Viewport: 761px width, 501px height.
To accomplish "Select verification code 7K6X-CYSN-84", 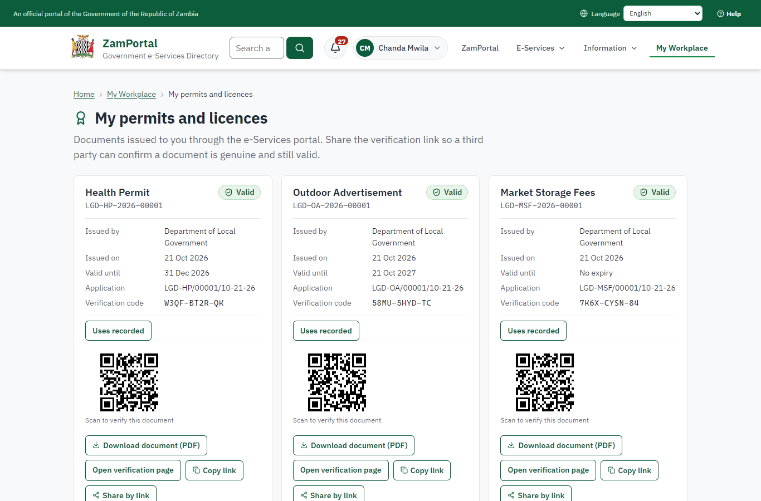I will pos(609,303).
